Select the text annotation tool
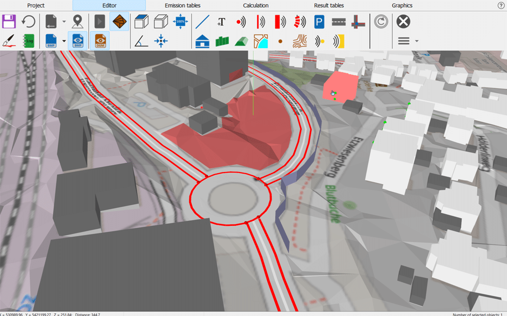The image size is (507, 316). coord(221,22)
